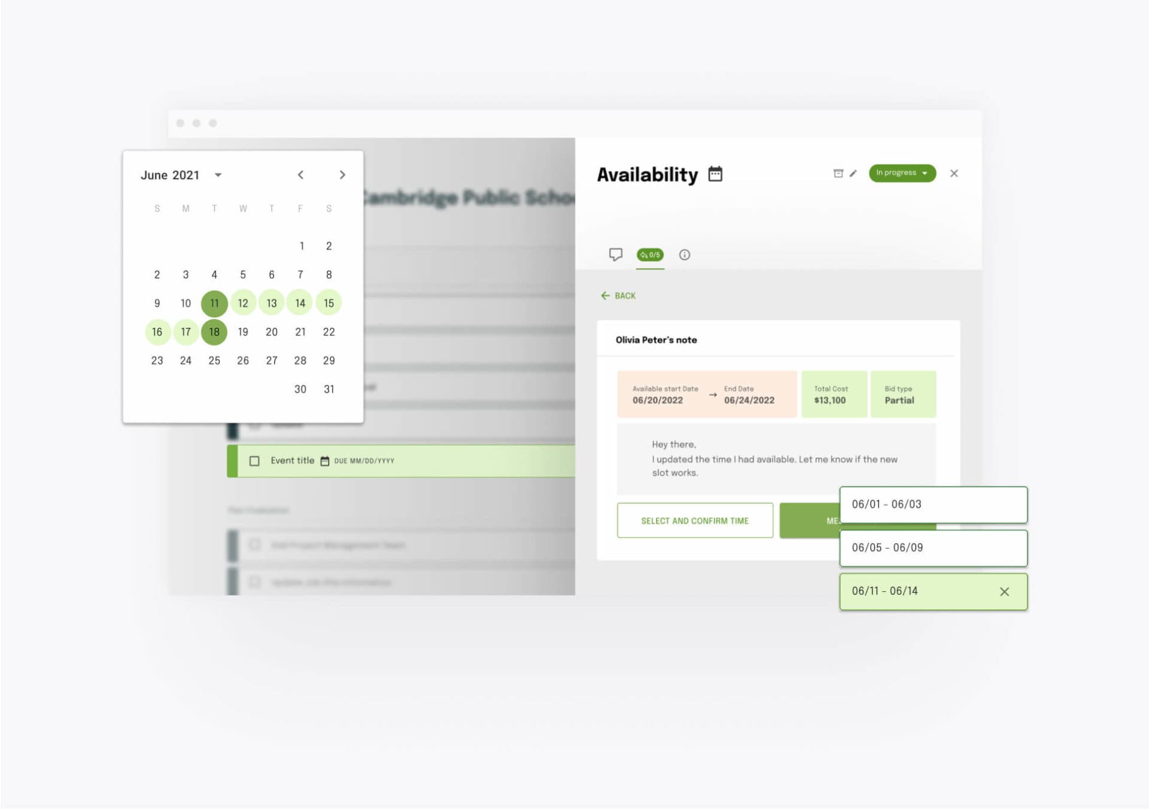Viewport: 1149px width, 809px height.
Task: Toggle the checkbox next to Event title task
Action: (254, 460)
